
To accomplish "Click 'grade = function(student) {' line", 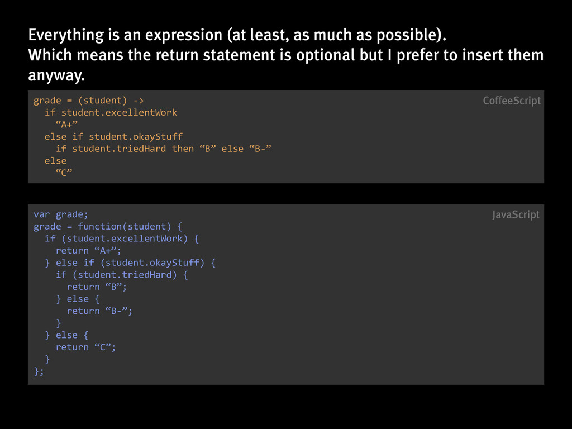I will click(x=108, y=227).
